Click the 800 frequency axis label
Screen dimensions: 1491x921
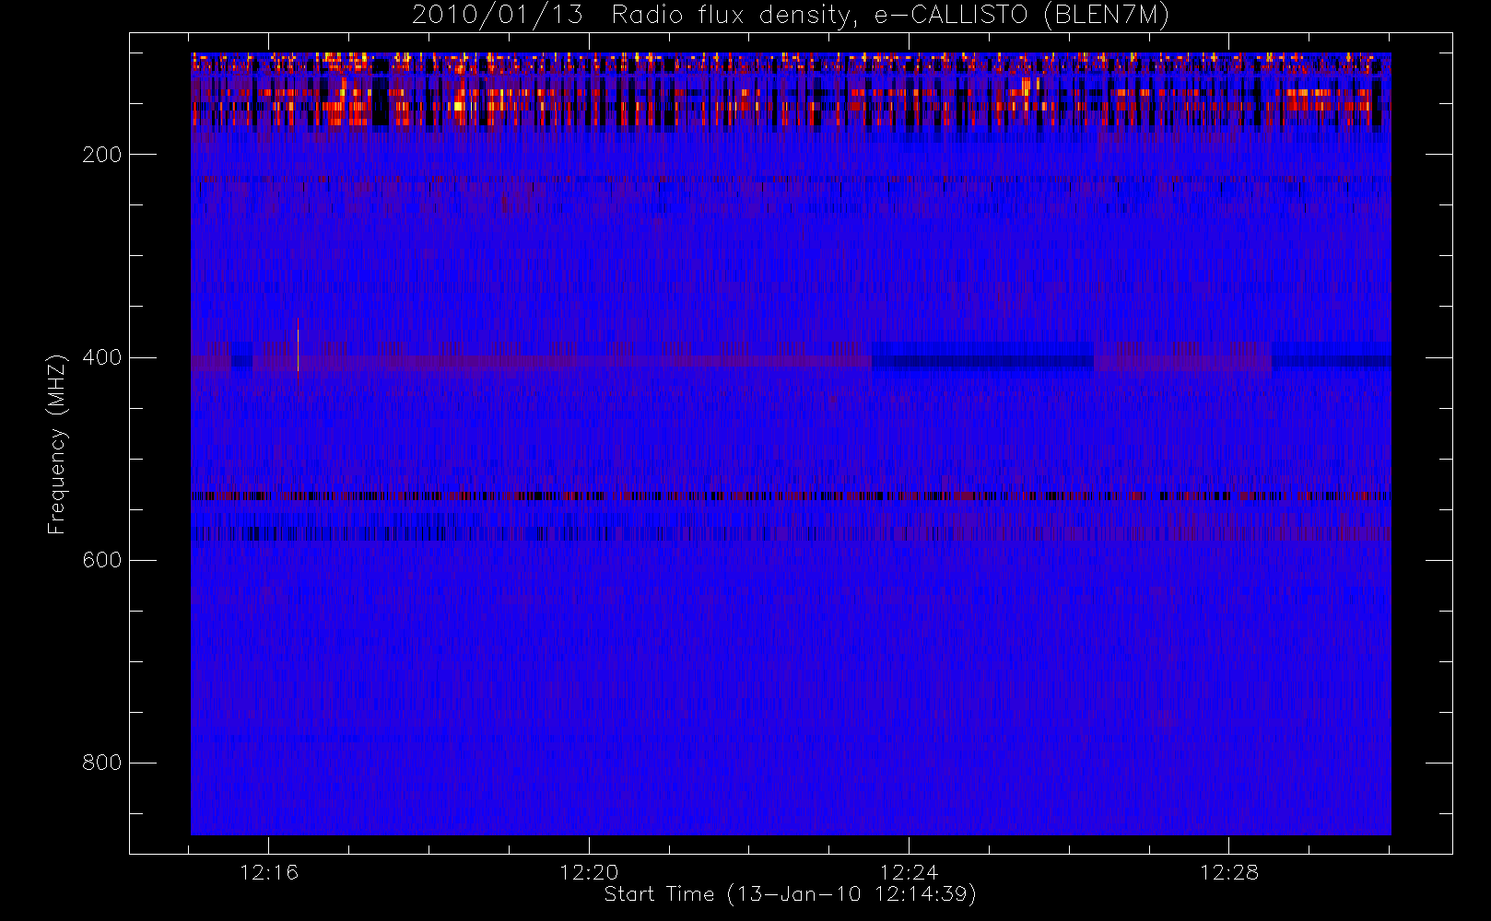[x=101, y=763]
